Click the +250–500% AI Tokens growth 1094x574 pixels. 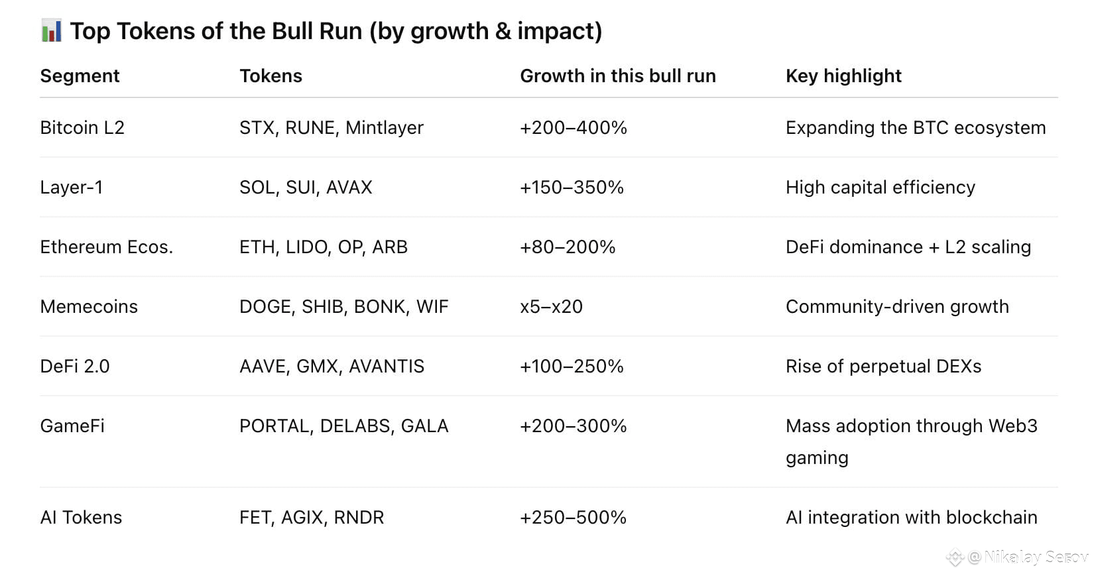point(573,517)
